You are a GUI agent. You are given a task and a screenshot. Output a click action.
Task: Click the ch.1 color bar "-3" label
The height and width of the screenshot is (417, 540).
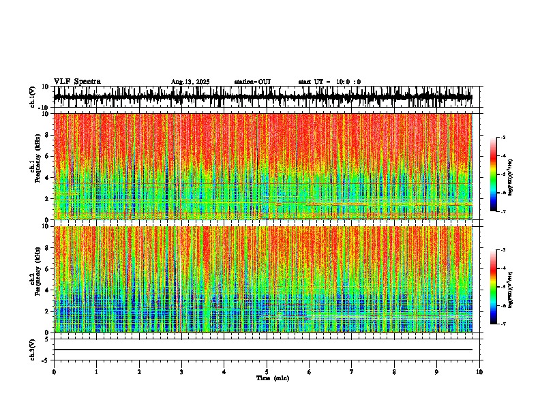click(502, 137)
